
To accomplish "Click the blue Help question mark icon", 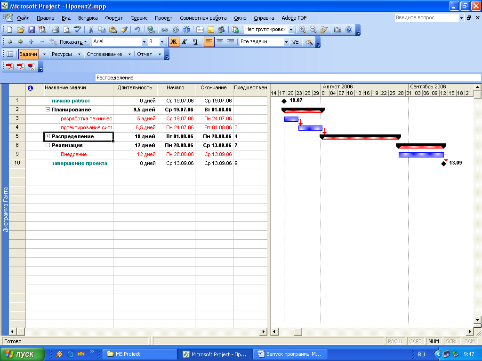I will 349,30.
